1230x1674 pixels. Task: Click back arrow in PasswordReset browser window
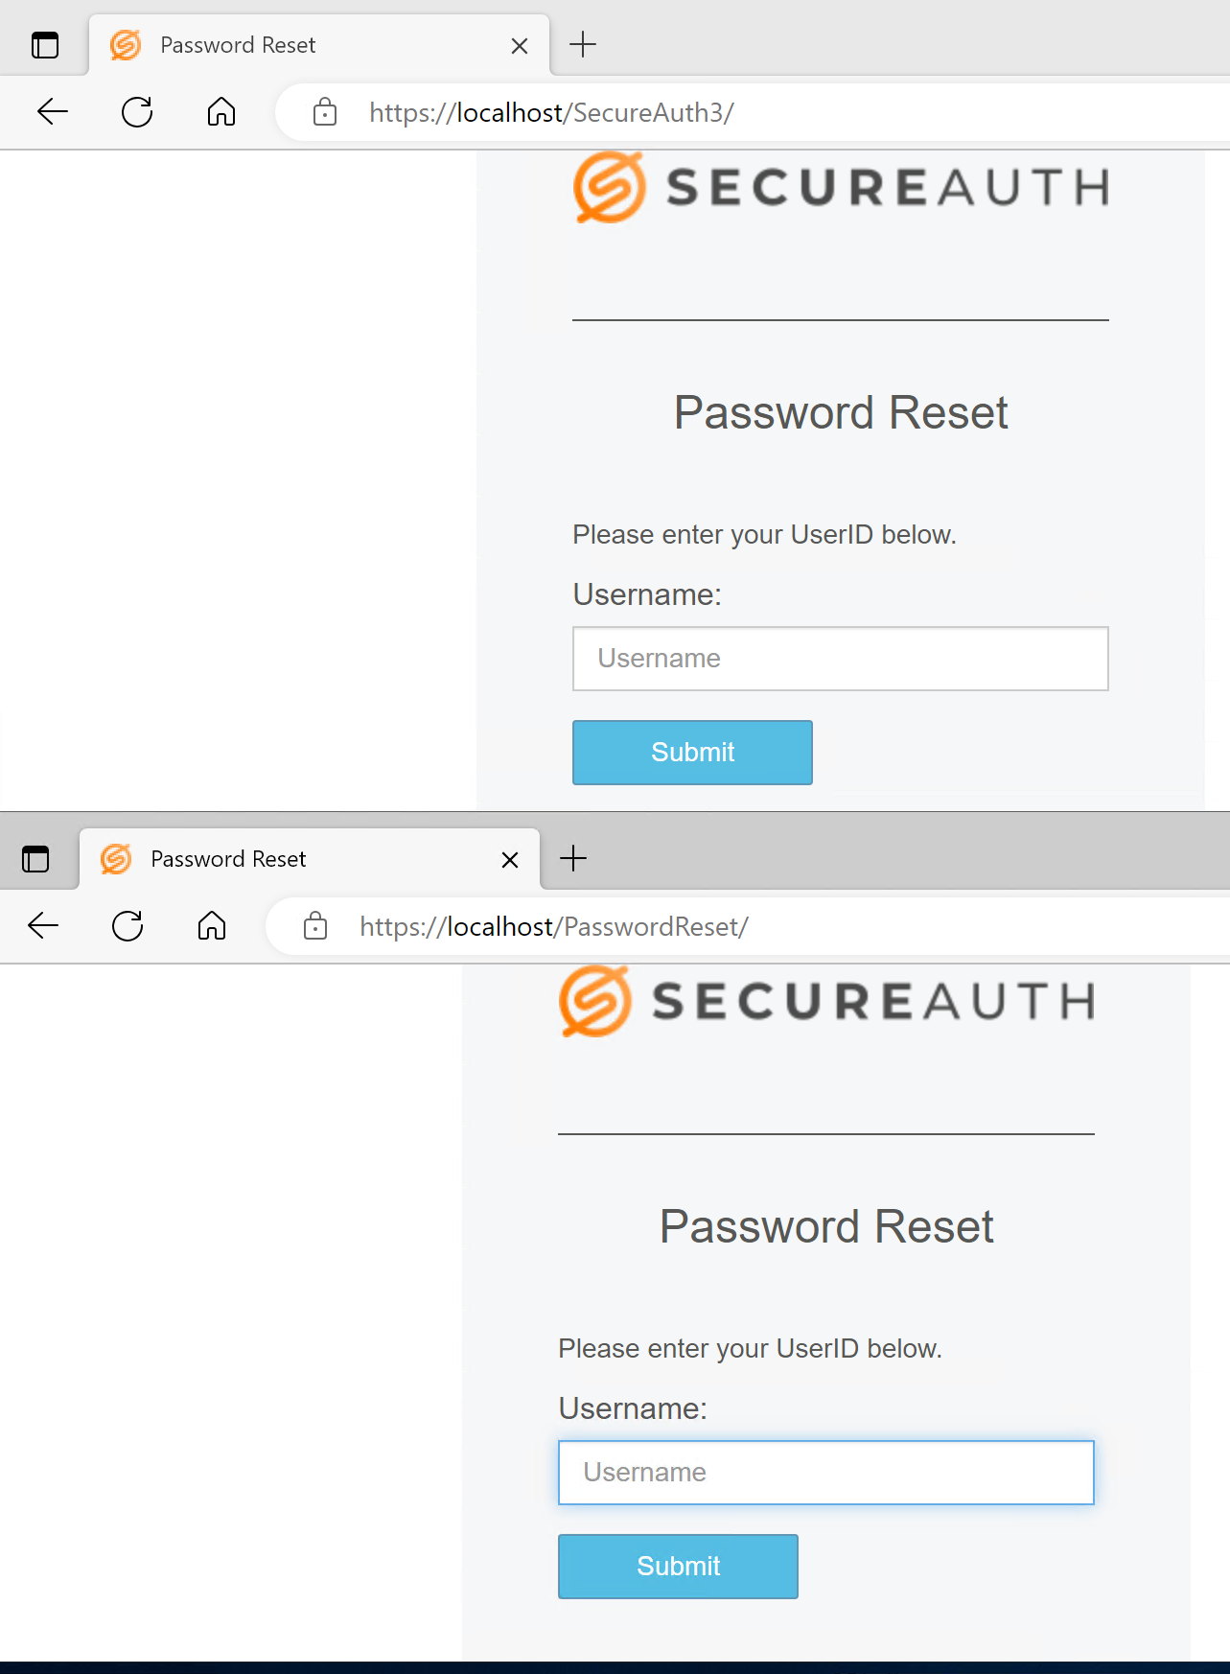point(43,926)
